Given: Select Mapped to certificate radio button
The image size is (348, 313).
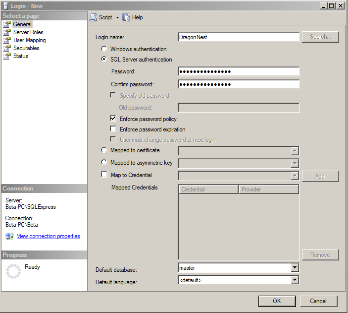Looking at the screenshot, I should coord(104,150).
